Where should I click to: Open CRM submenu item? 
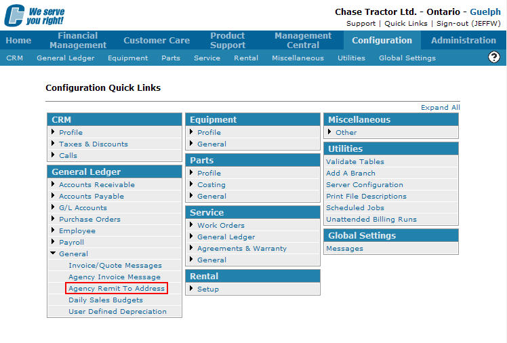(14, 58)
